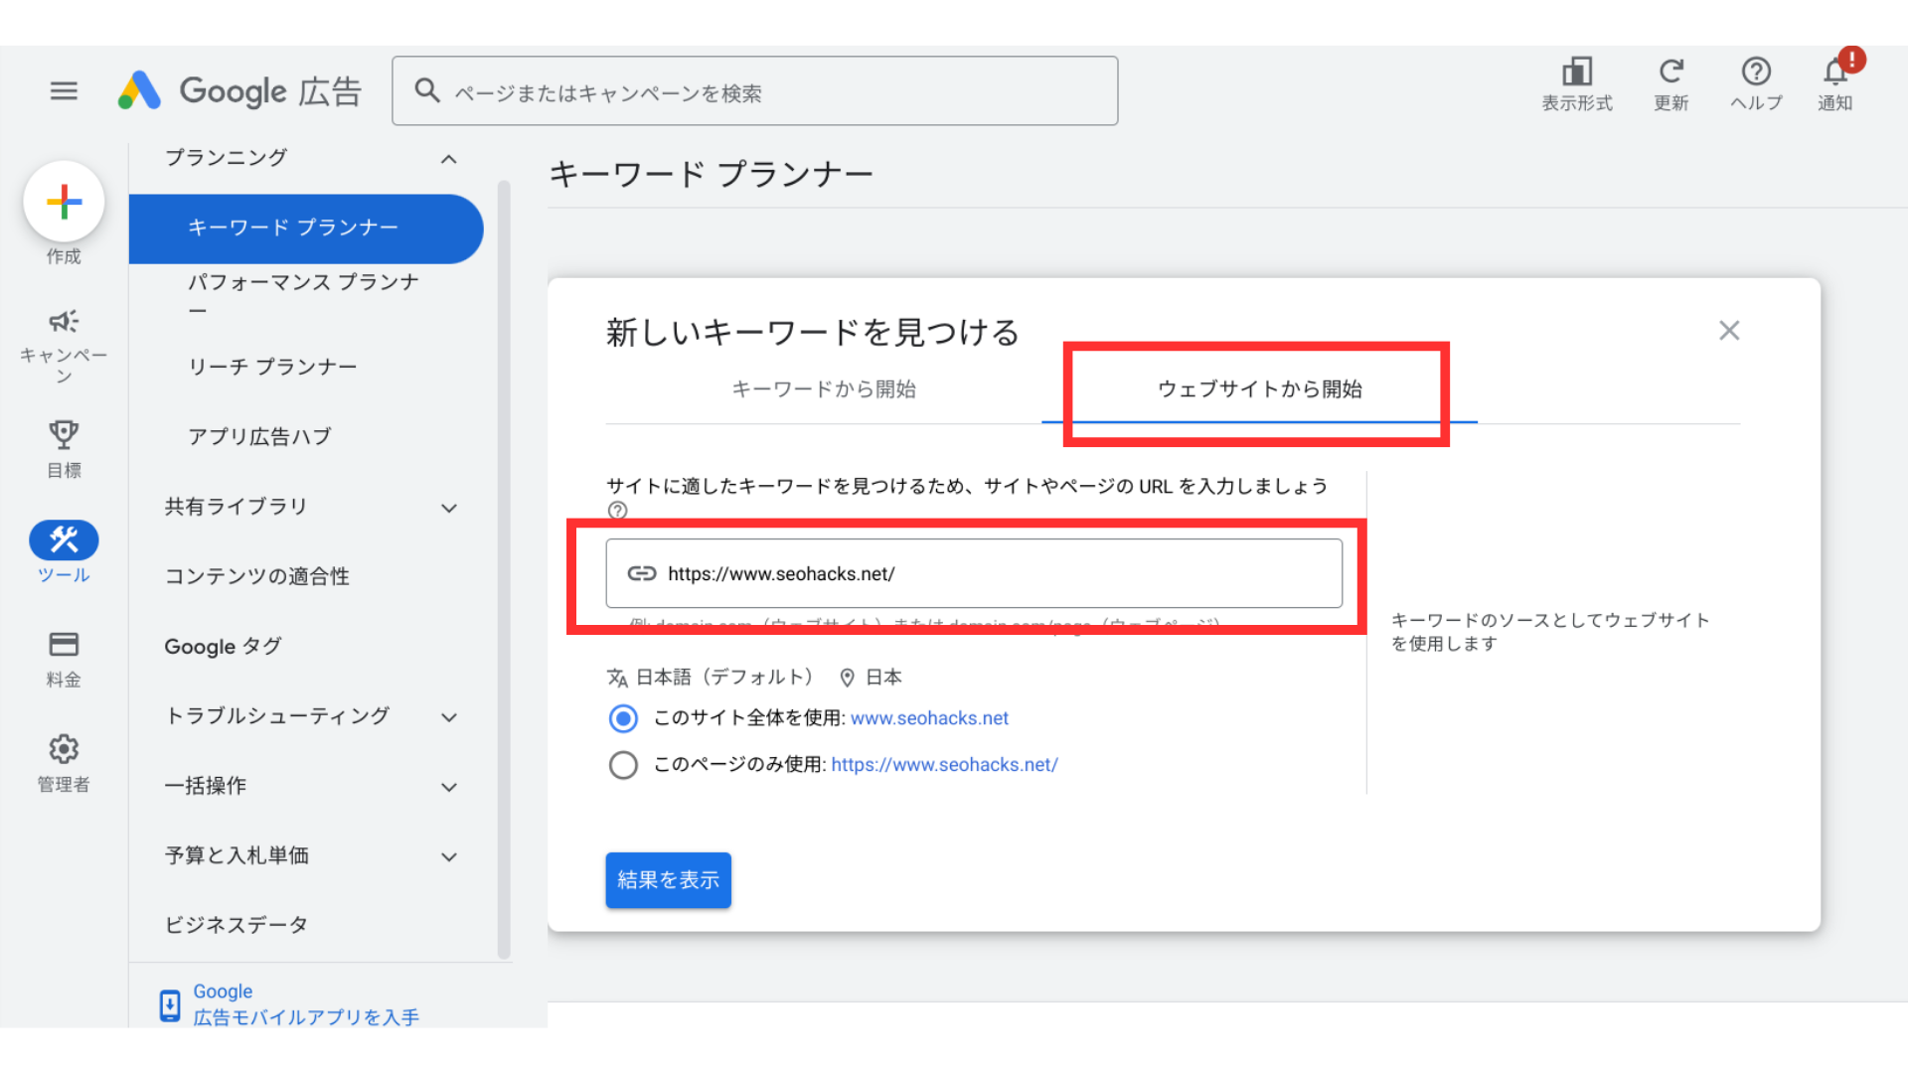Select キーワード プランナー menu item

pos(306,229)
